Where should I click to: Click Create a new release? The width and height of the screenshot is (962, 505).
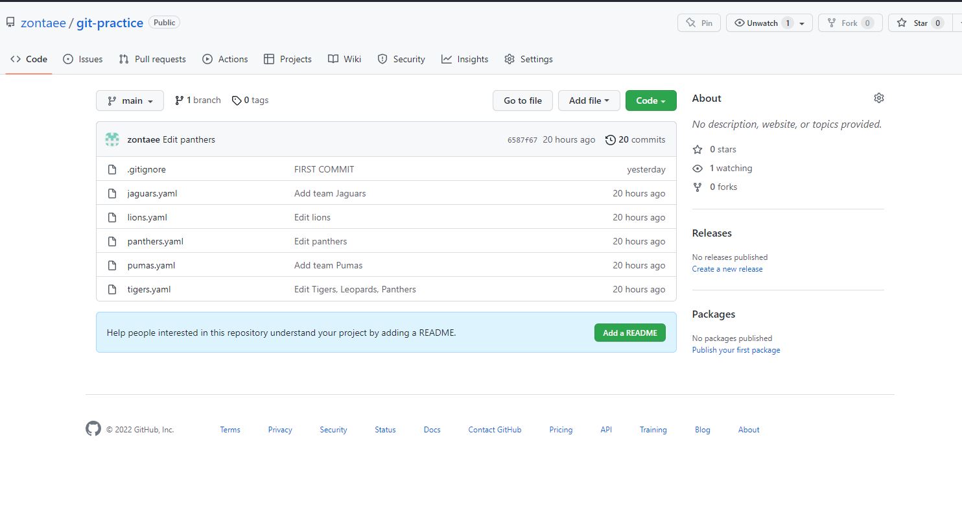(x=727, y=269)
